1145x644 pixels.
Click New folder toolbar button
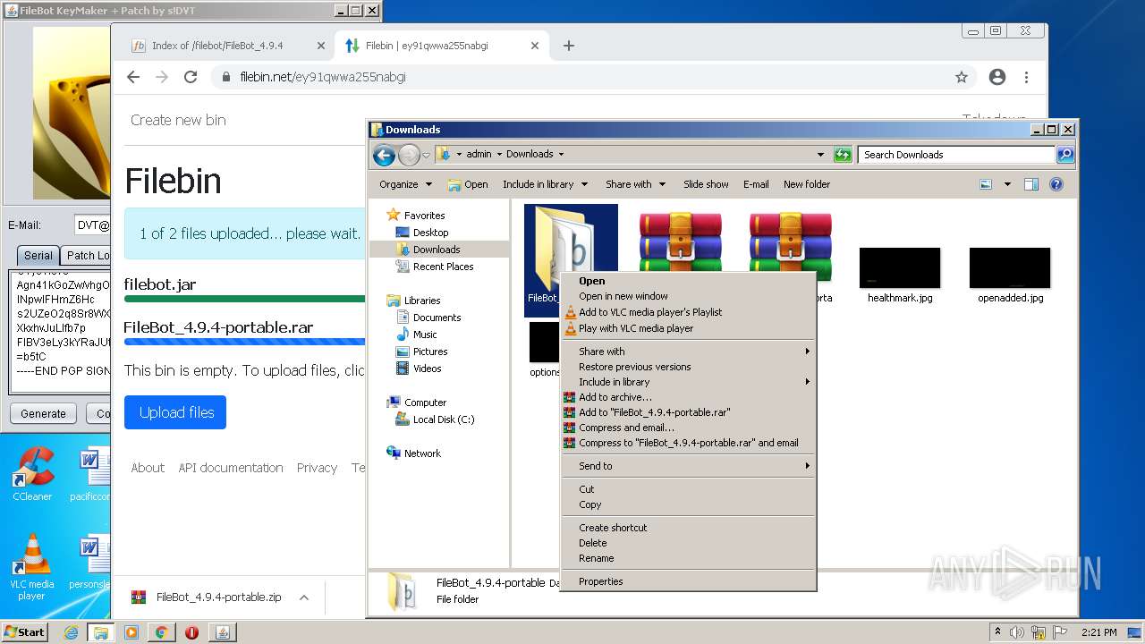point(807,184)
